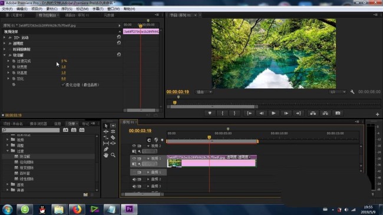Toggle eye visibility of Video 2 track
This screenshot has width=383, height=215.
(134, 145)
